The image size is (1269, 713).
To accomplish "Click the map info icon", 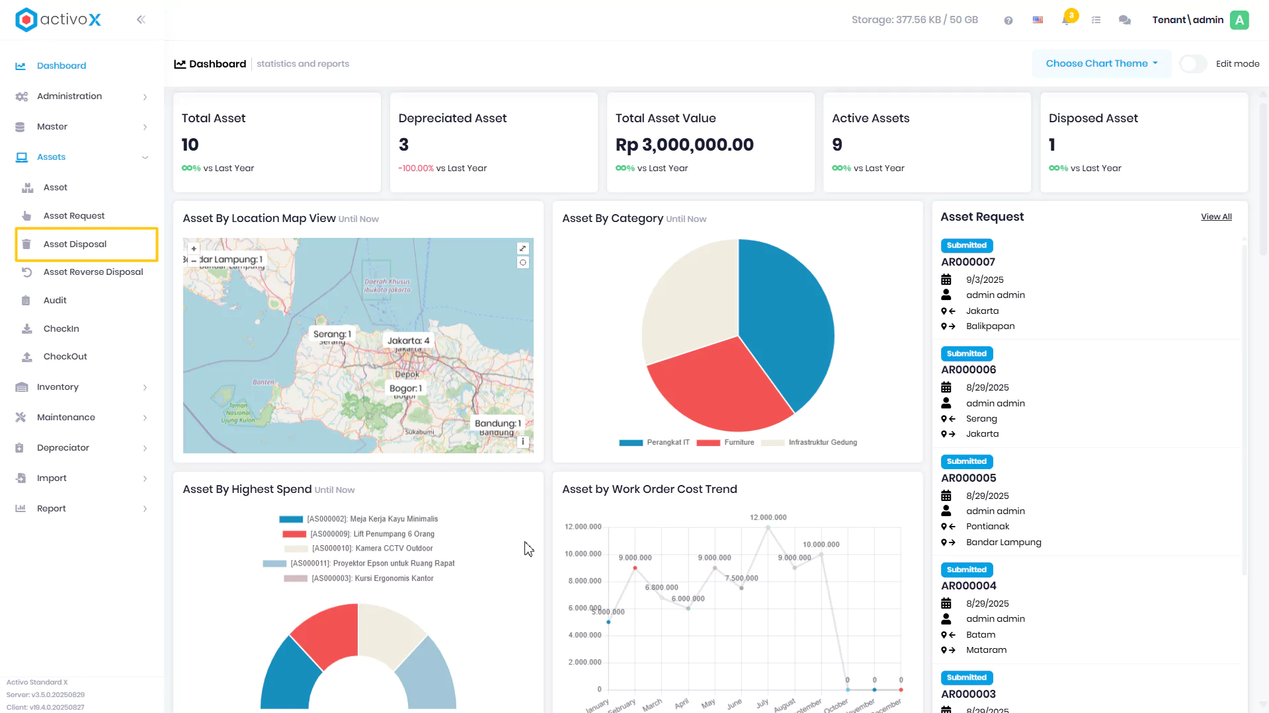I will pos(523,441).
